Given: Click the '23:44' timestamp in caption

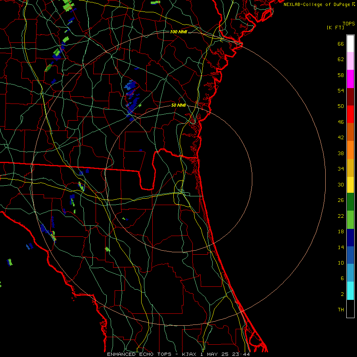Looking at the screenshot, I should [241, 354].
